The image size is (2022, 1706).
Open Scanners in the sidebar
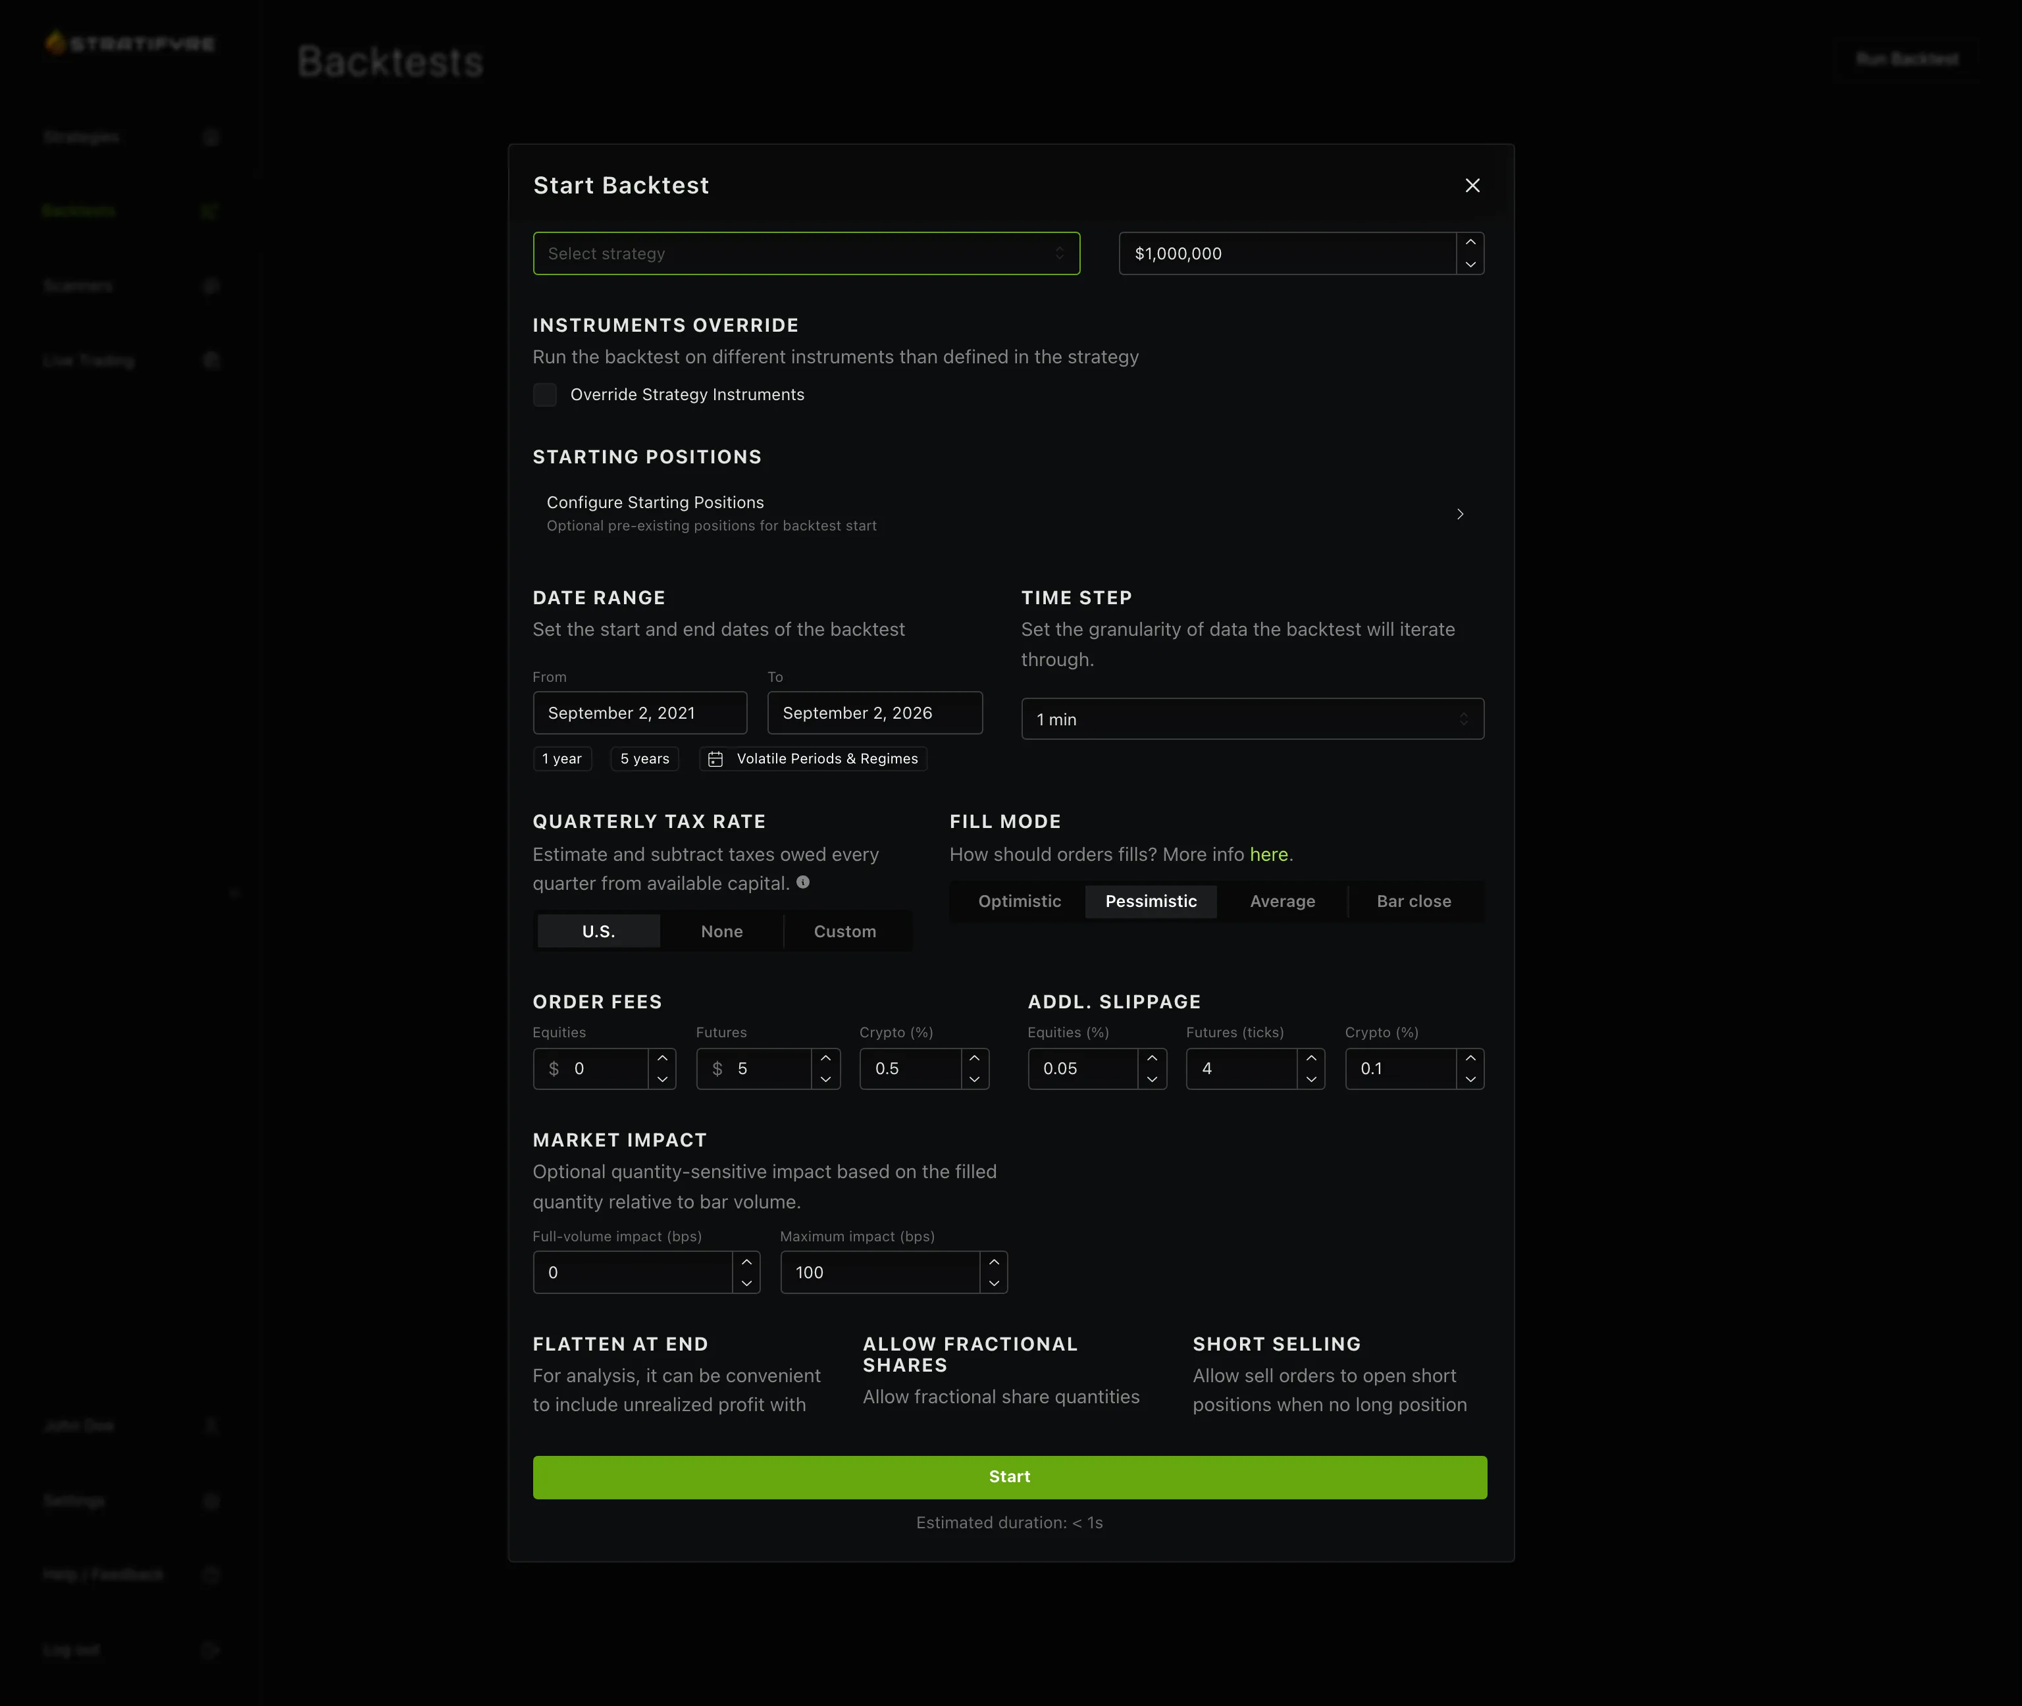[132, 285]
